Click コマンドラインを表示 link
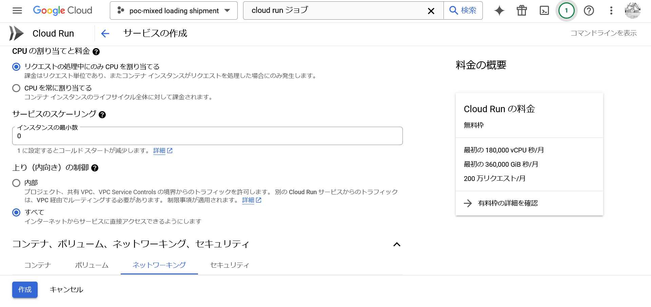Viewport: 651px width, 307px height. point(604,33)
